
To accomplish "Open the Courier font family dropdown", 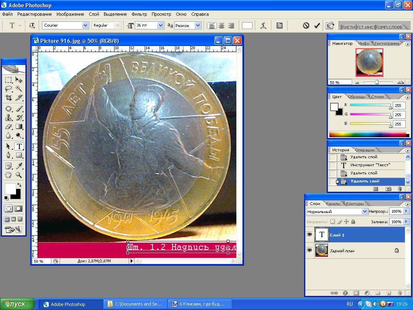I will pos(85,25).
